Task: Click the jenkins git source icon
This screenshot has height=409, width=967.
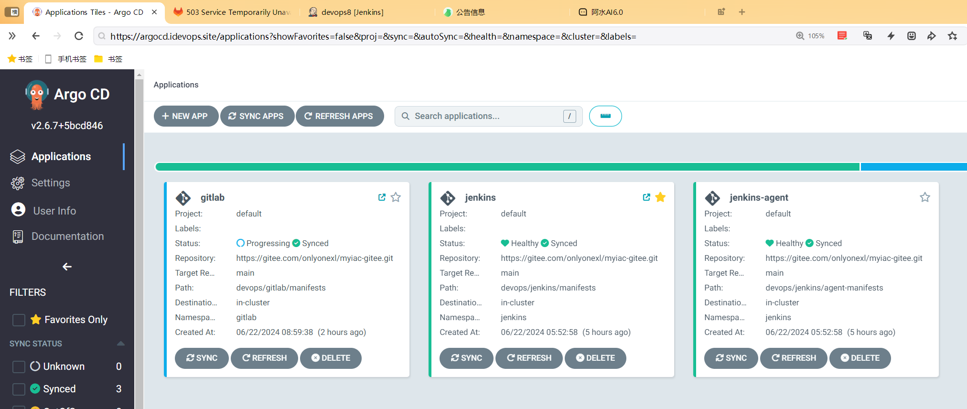Action: coord(448,198)
